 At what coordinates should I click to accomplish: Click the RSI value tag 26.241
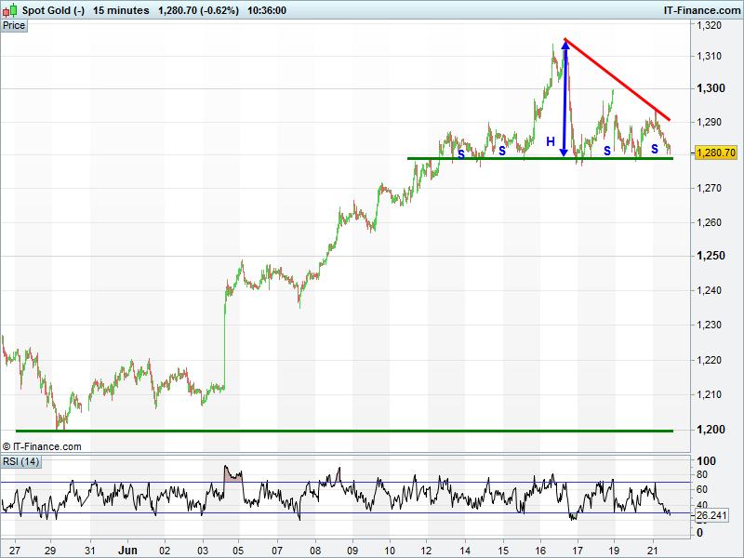(711, 515)
